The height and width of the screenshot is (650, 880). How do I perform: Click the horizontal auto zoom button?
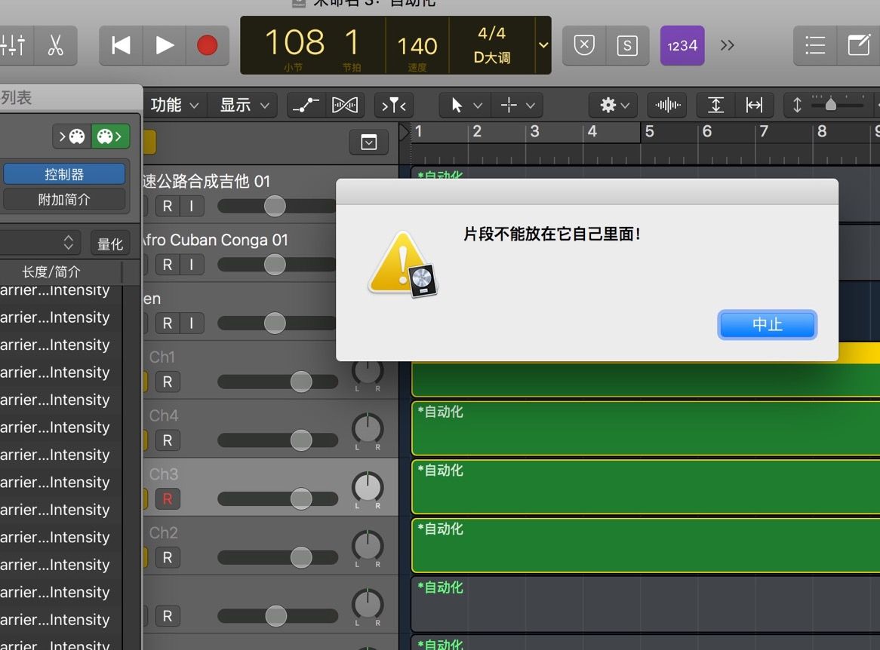[754, 105]
